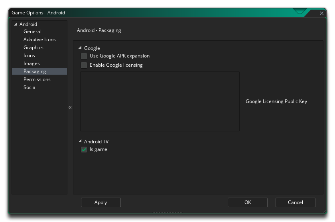Image resolution: width=335 pixels, height=222 pixels.
Task: Open the Permissions settings
Action: click(x=37, y=79)
